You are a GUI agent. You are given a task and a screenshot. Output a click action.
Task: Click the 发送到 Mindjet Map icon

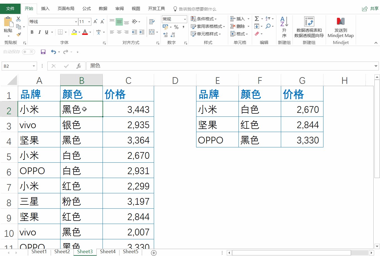[x=340, y=26]
